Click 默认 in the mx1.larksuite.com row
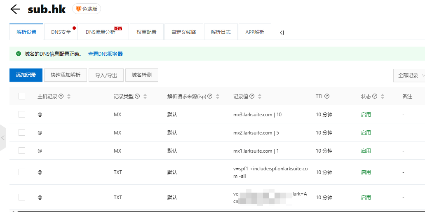The width and height of the screenshot is (425, 212). 172,151
